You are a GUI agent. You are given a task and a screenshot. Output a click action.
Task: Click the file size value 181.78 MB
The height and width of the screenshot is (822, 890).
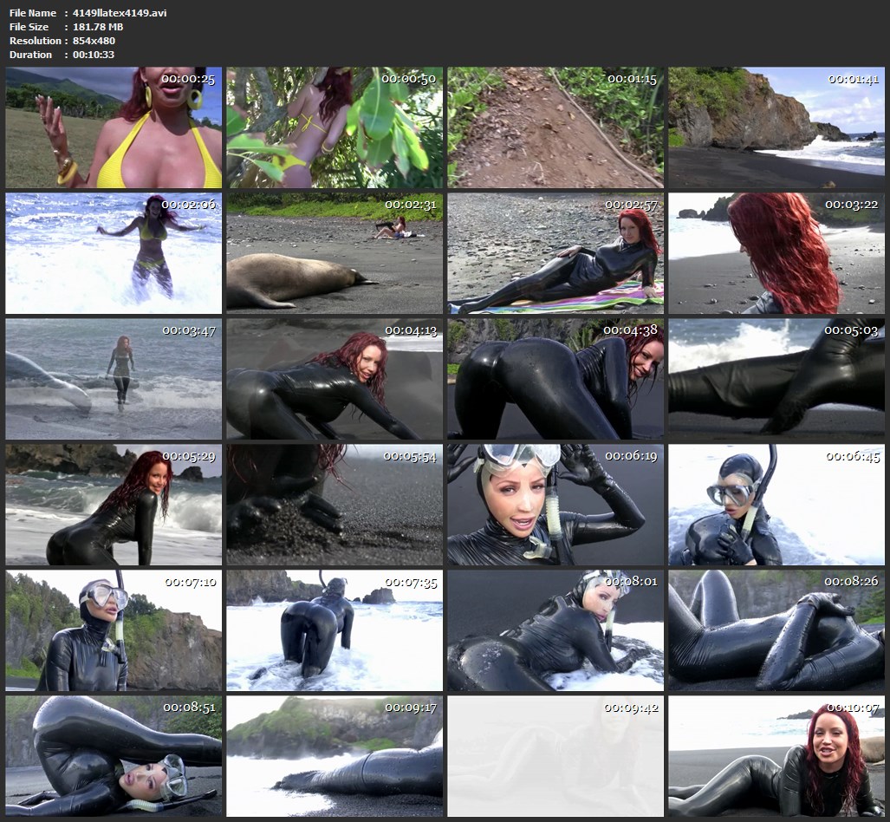tap(98, 27)
